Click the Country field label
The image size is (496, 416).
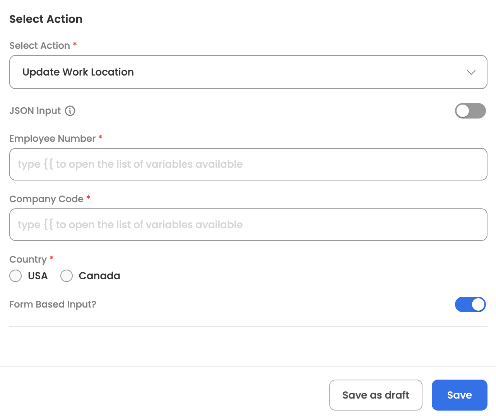[x=28, y=260]
